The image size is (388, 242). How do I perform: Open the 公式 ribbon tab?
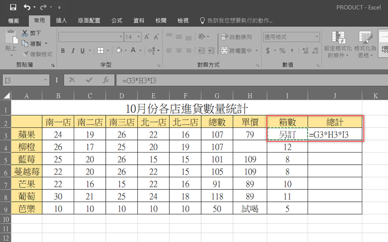point(117,20)
